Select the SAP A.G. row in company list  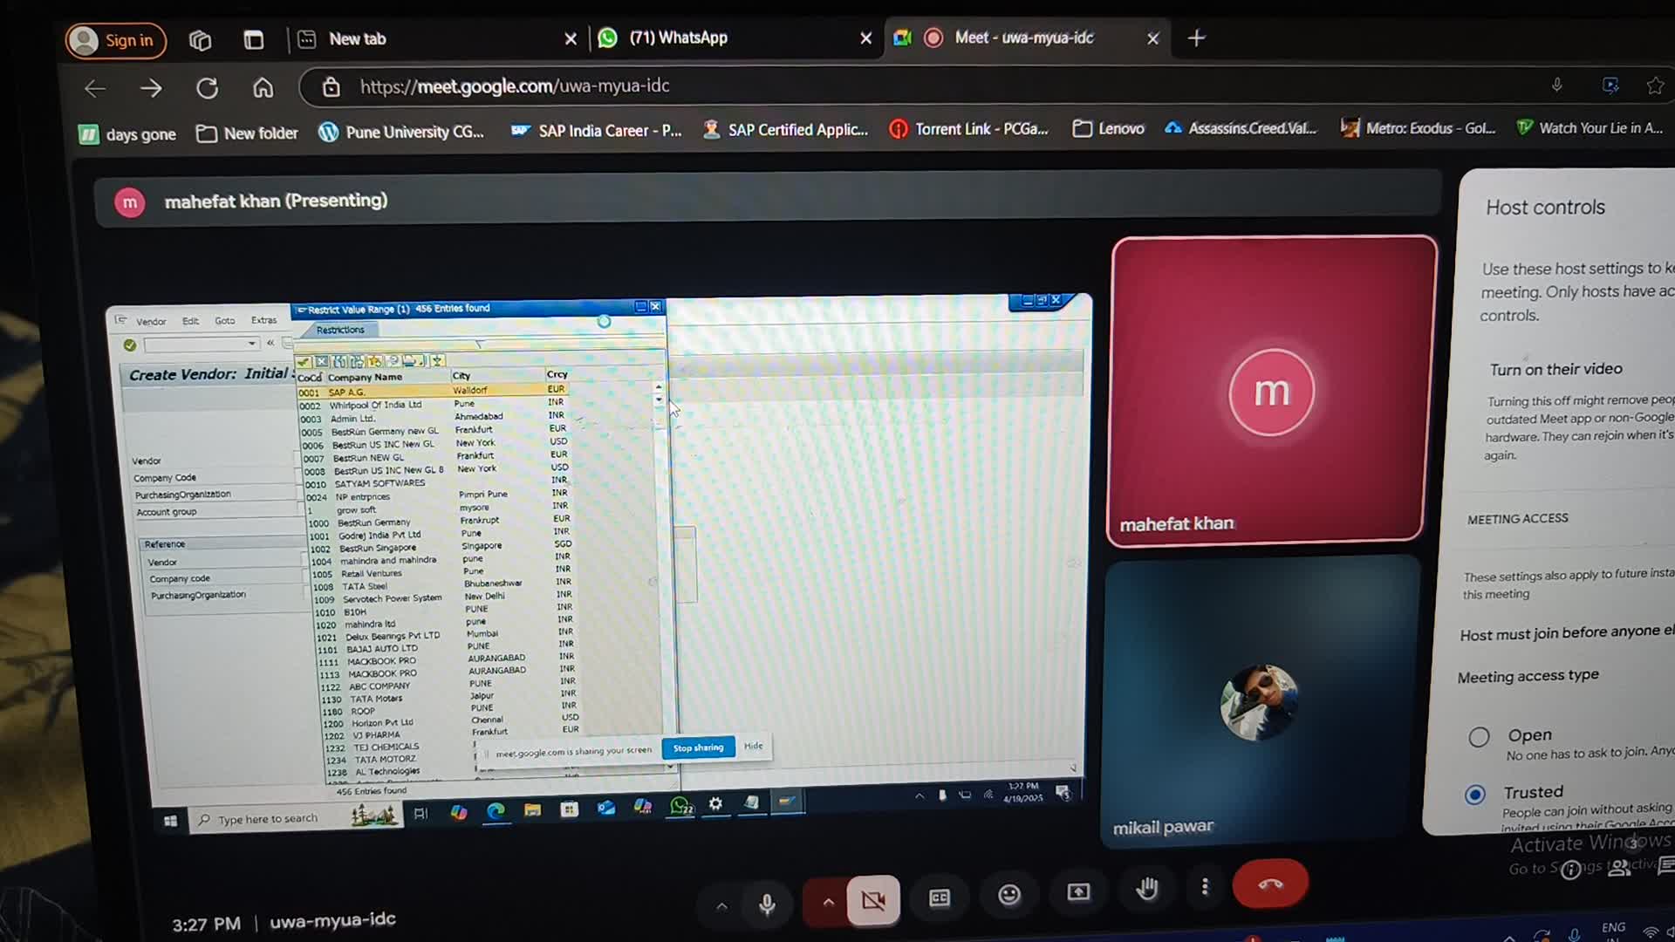click(434, 392)
